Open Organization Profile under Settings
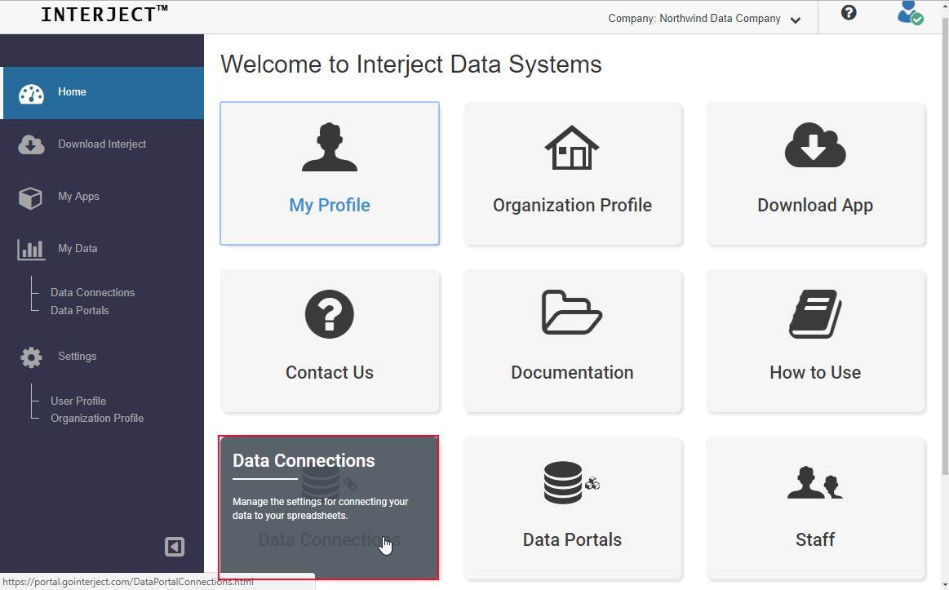The height and width of the screenshot is (590, 949). tap(97, 418)
